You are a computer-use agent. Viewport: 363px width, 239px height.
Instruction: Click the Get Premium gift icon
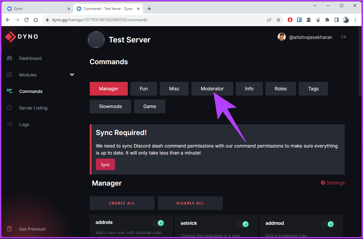9,229
